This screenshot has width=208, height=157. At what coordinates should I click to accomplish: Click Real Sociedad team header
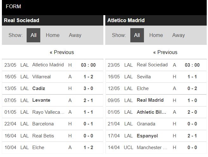coord(22,20)
